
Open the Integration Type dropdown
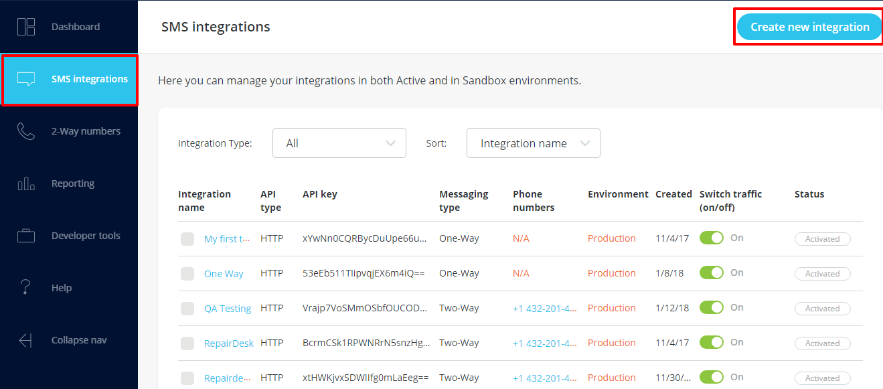339,143
